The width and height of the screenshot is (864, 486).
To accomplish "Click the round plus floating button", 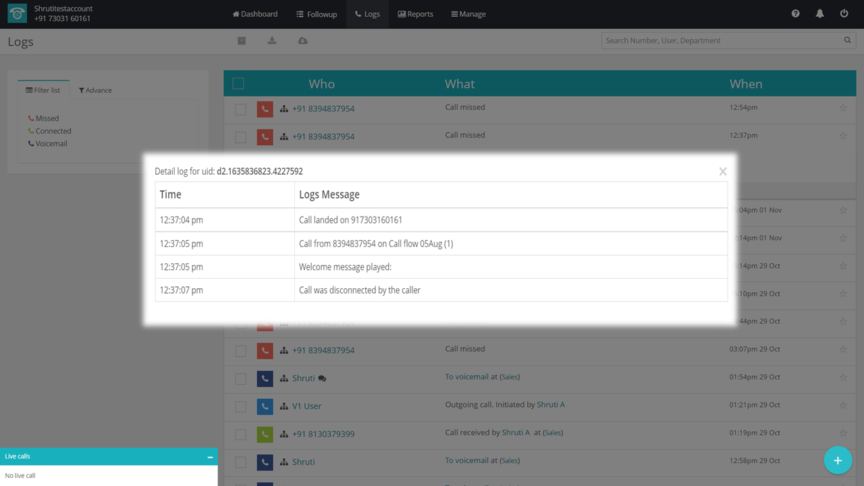I will pos(838,460).
